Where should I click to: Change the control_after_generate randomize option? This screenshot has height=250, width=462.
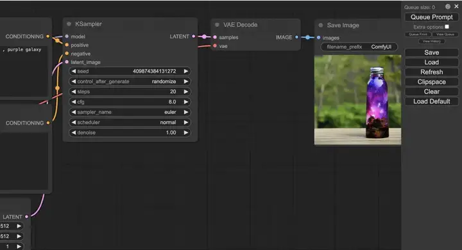pos(130,81)
